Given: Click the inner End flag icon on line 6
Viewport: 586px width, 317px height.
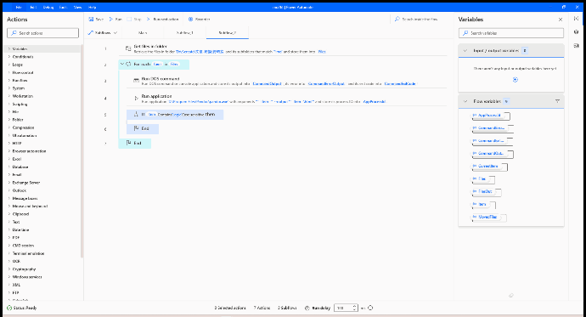Looking at the screenshot, I should point(137,128).
